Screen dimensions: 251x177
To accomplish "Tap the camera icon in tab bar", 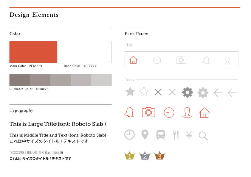I will pos(181,60).
